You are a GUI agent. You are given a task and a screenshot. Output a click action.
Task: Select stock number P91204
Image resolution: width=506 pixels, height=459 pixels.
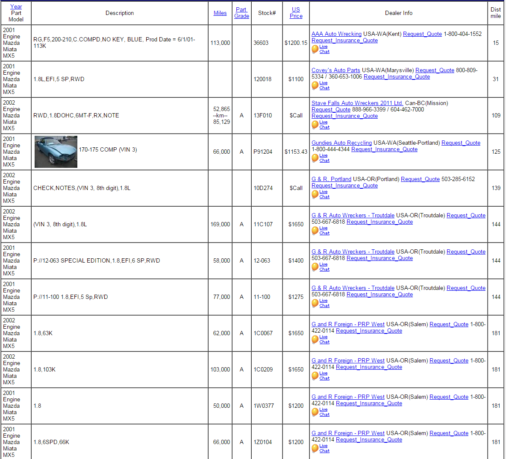pyautogui.click(x=263, y=152)
